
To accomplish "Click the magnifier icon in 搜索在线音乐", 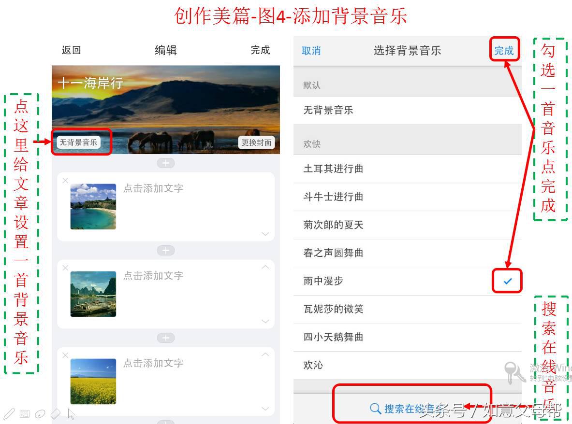I will point(375,408).
